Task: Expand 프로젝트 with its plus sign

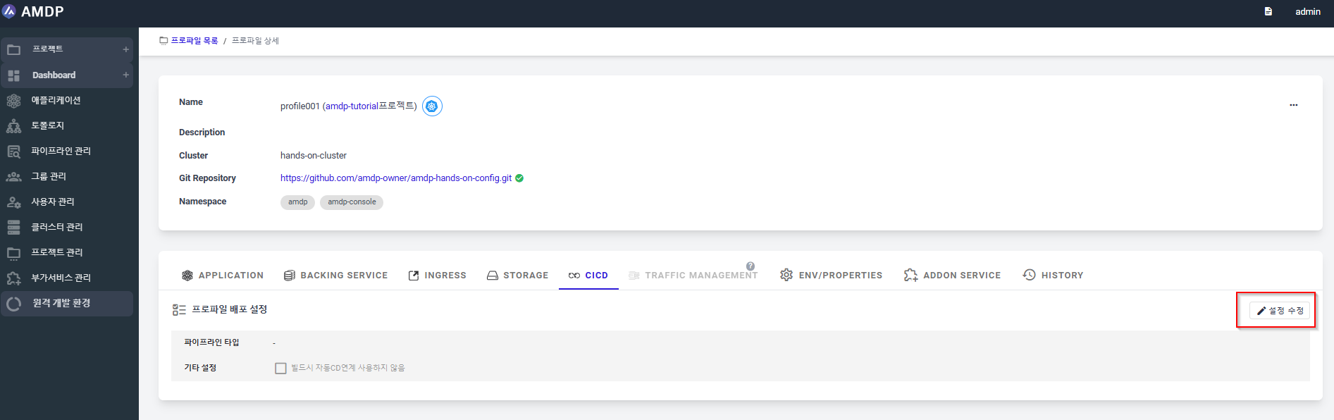Action: tap(126, 49)
